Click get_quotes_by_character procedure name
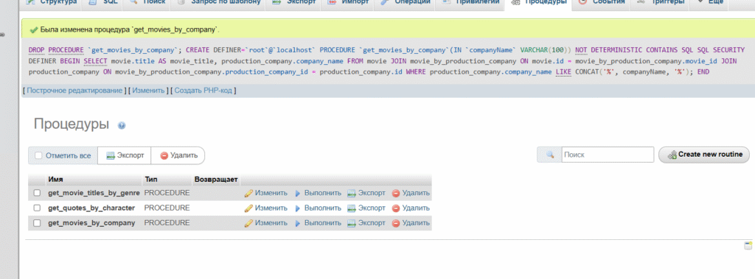755x279 pixels. click(91, 208)
